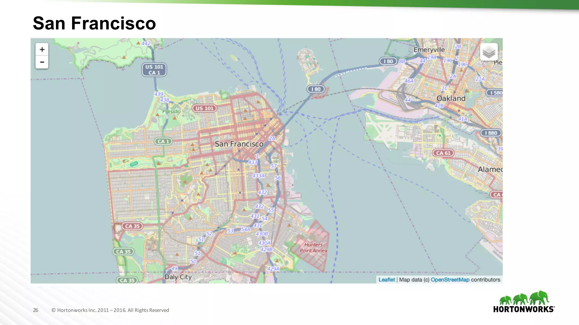Screen dimensions: 579x325
Task: Click the I 880 highway shield
Action: (x=491, y=133)
